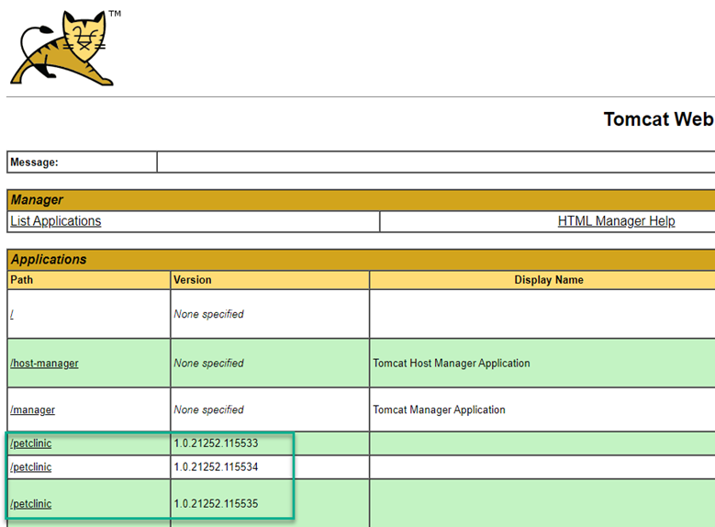Image resolution: width=715 pixels, height=527 pixels.
Task: Select version text 1.0.21252.115535
Action: pyautogui.click(x=216, y=503)
